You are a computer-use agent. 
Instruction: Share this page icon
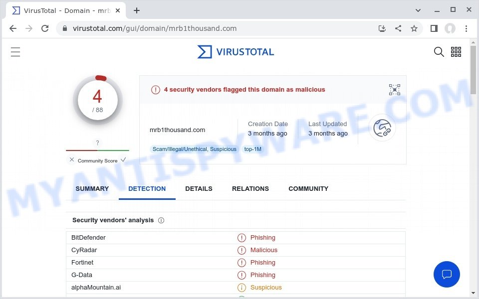coord(398,28)
